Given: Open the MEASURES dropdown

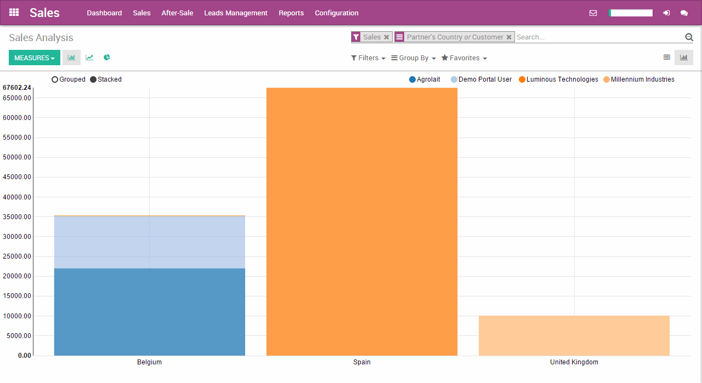Looking at the screenshot, I should (x=34, y=57).
